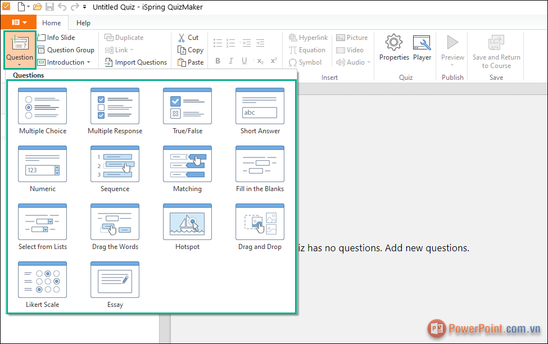Click the Save and Return to Course button
The image size is (548, 344).
click(496, 52)
